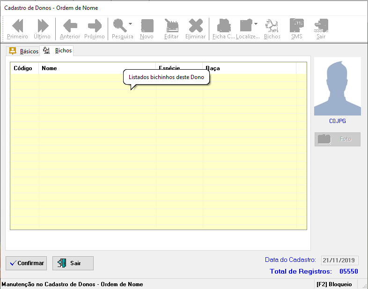The height and width of the screenshot is (289, 368).
Task: Go to first record with Primeiro
Action: 17,29
